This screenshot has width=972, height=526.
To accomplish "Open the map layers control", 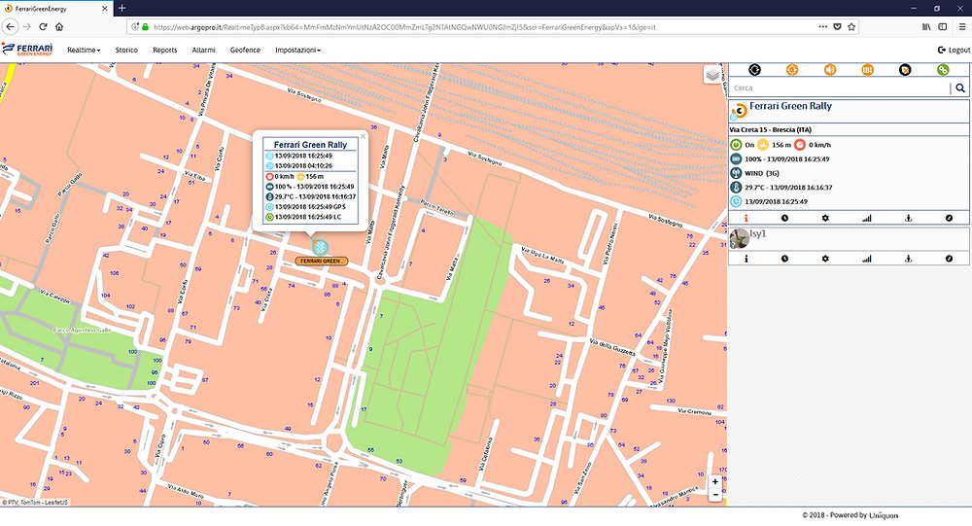I will (712, 75).
